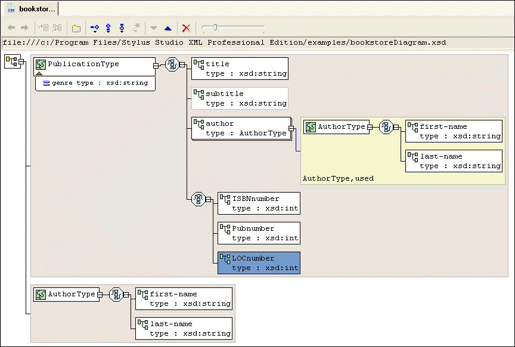Collapse the schema root expander box
The height and width of the screenshot is (347, 515).
pyautogui.click(x=21, y=61)
